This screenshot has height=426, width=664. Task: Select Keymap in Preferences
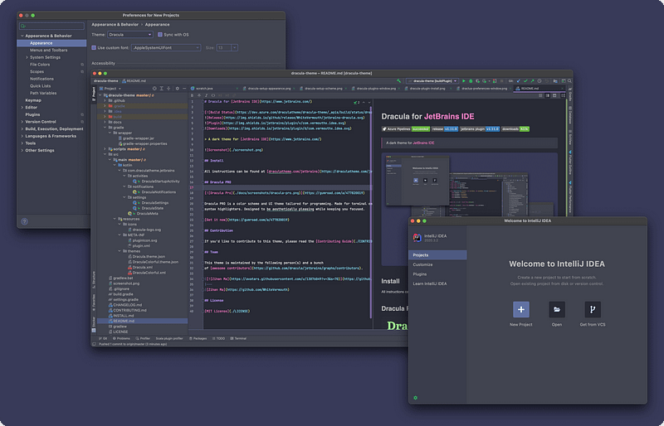pos(33,100)
